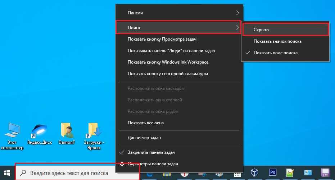The image size is (335, 180).
Task: Open Параметры панели задач settings
Action: (x=153, y=164)
